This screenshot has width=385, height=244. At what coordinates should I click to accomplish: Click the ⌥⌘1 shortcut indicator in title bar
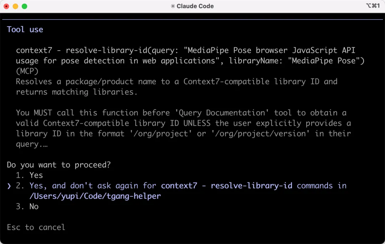[373, 6]
